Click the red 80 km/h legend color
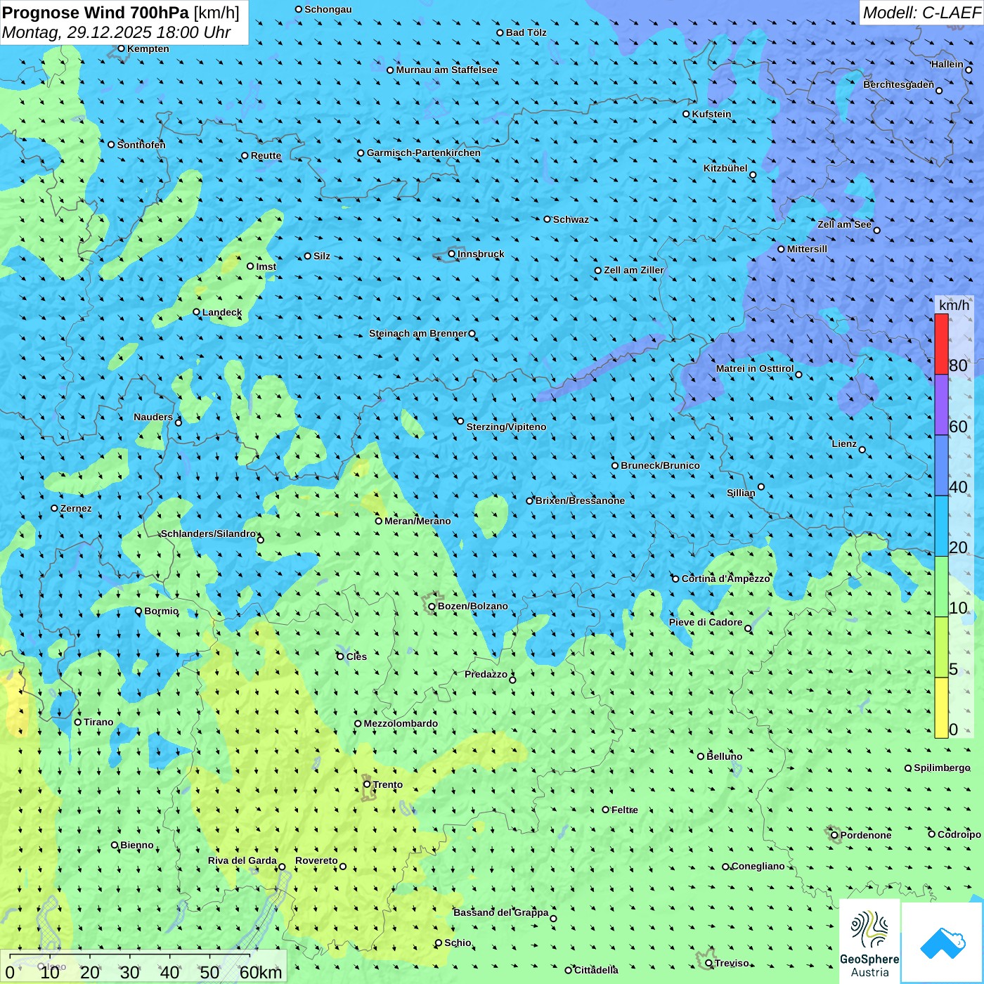Viewport: 984px width, 984px height. (x=941, y=344)
